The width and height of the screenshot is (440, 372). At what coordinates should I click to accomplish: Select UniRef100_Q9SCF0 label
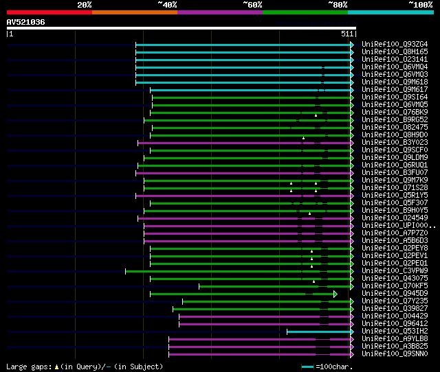[x=395, y=150]
